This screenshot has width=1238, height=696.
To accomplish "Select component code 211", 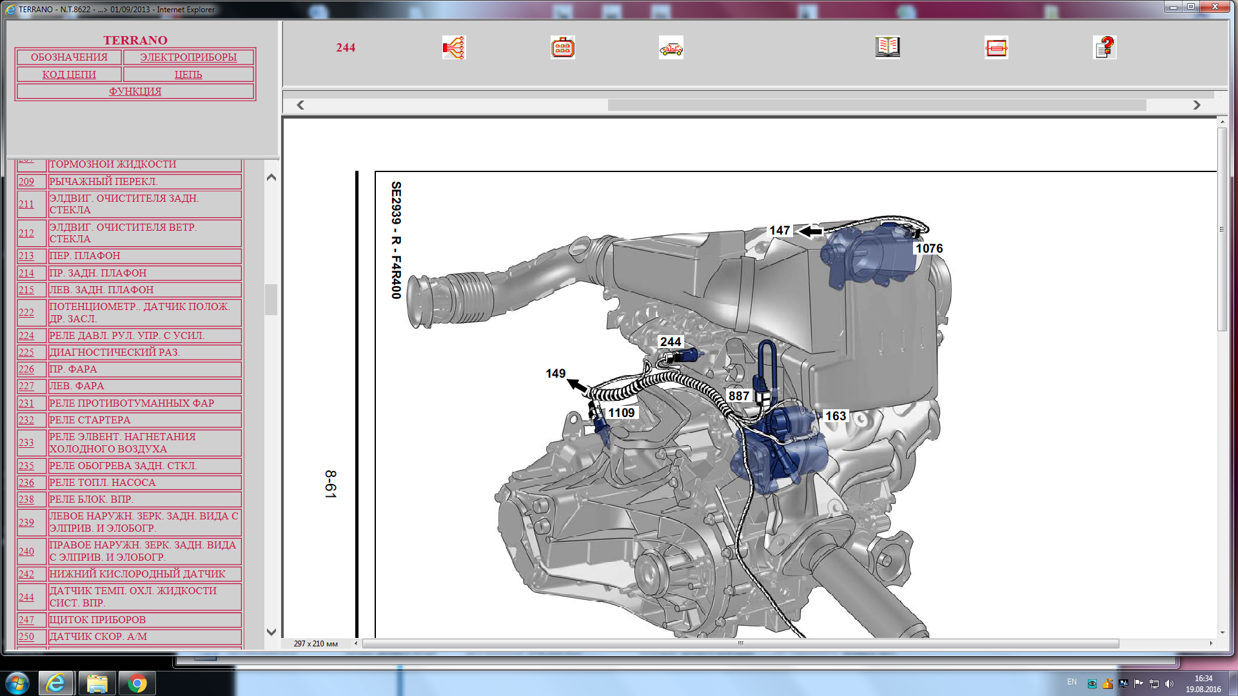I will [x=26, y=204].
